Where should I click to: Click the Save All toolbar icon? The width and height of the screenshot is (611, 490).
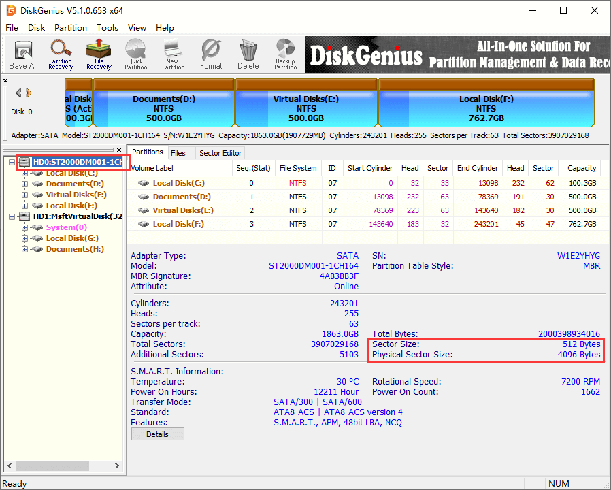[x=23, y=54]
